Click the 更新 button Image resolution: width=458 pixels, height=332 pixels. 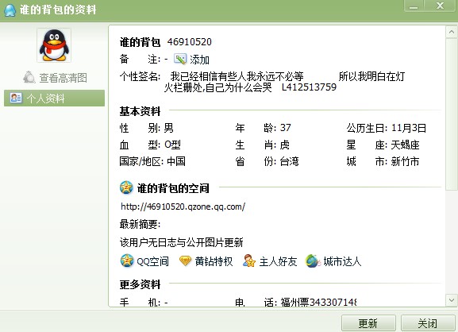coord(368,323)
